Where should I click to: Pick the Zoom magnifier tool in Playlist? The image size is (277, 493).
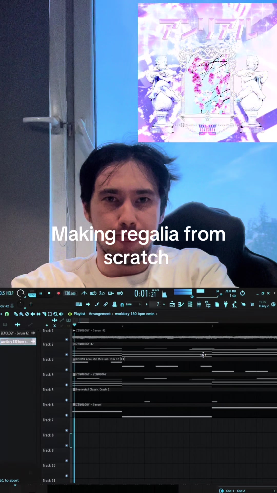click(x=55, y=314)
